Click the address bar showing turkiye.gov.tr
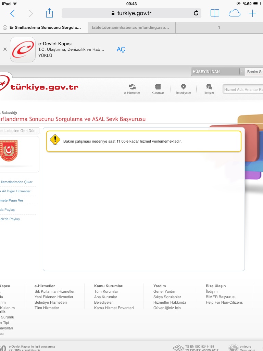Image resolution: width=263 pixels, height=351 pixels. click(x=131, y=13)
